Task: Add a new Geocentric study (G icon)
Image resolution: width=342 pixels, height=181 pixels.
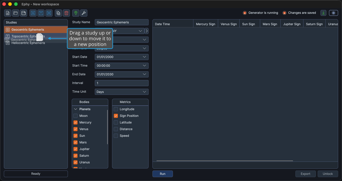Action: pos(33,13)
